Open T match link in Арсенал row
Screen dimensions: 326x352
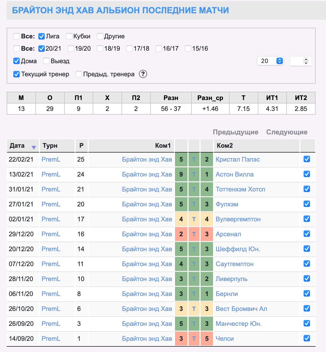pos(194,234)
